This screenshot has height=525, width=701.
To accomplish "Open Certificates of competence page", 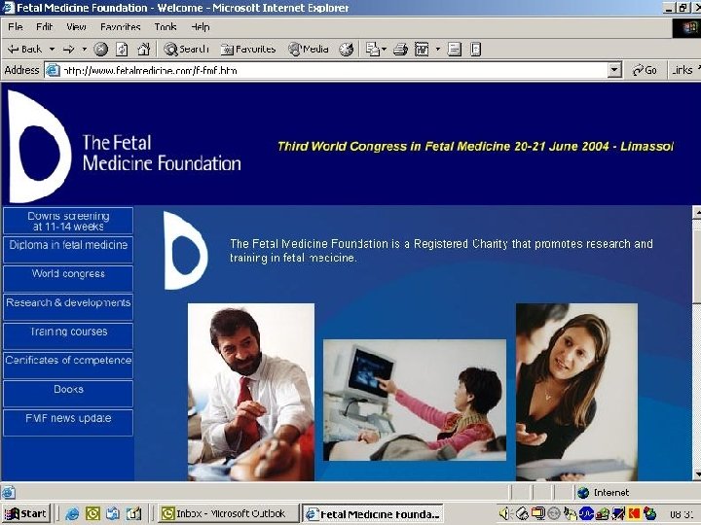I will [x=68, y=365].
